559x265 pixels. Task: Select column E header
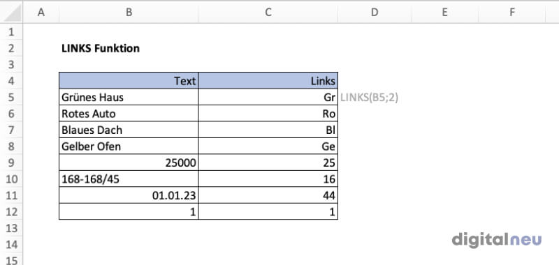[x=444, y=13]
